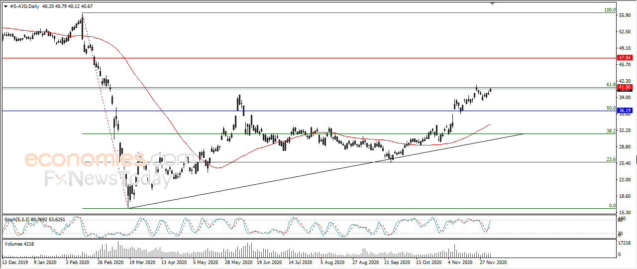Click the 55.90 price on the scale
637x269 pixels.
[625, 15]
